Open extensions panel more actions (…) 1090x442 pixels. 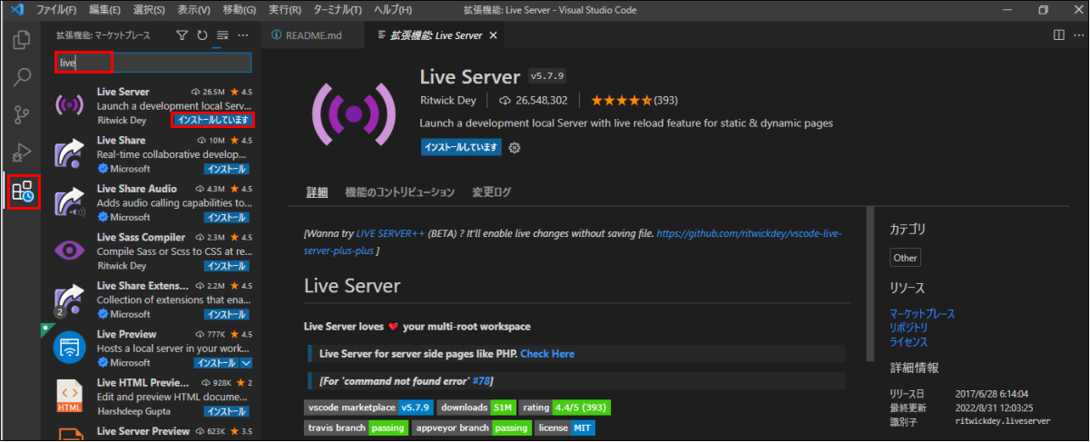point(242,35)
